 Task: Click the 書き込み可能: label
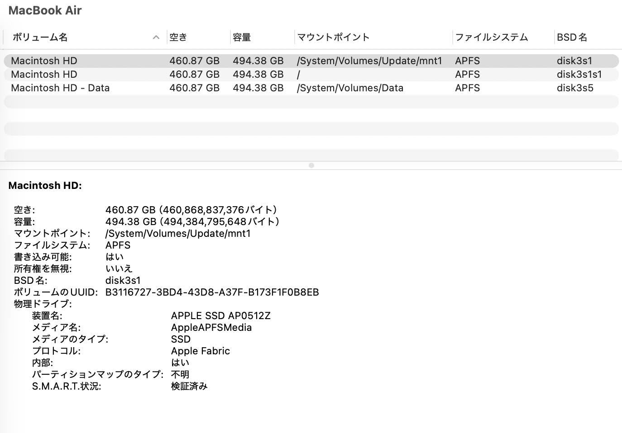[43, 257]
